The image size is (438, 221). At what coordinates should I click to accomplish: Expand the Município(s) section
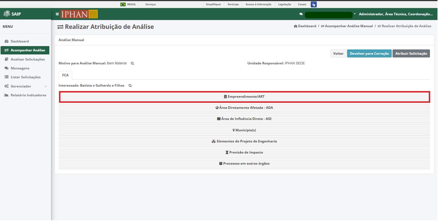click(x=245, y=130)
